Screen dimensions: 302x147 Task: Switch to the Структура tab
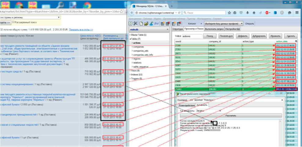pos(177,29)
